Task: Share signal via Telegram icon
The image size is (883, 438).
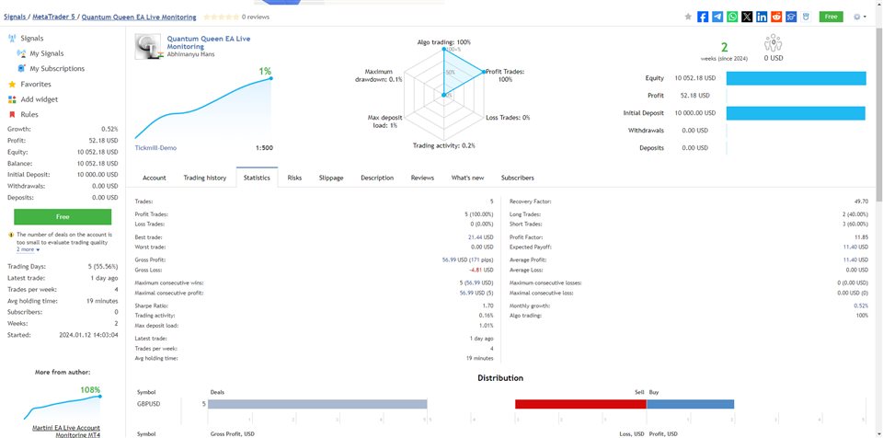Action: [x=717, y=17]
